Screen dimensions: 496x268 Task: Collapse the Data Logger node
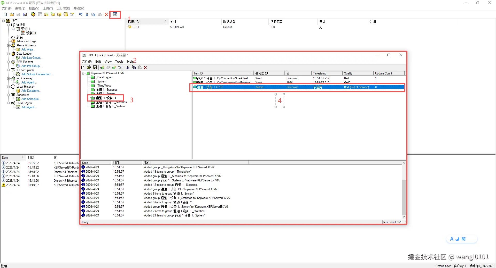9,54
